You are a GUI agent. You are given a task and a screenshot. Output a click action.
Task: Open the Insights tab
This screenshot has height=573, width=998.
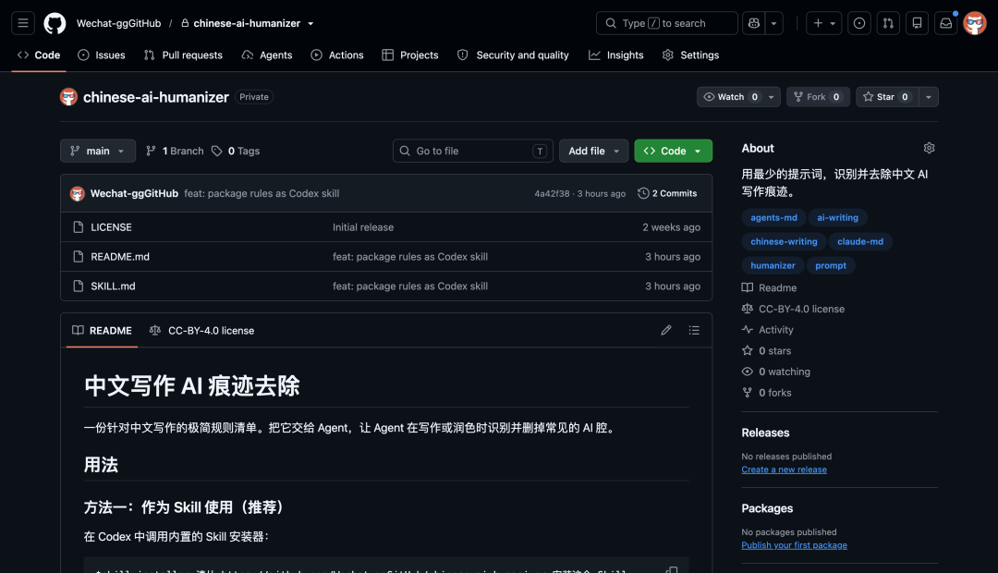pos(616,55)
